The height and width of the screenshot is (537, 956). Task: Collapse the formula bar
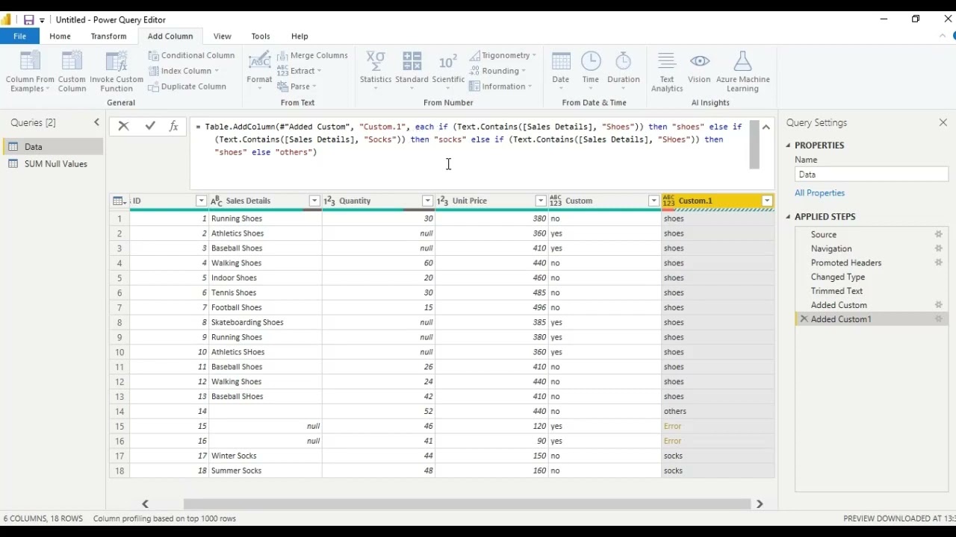(766, 127)
